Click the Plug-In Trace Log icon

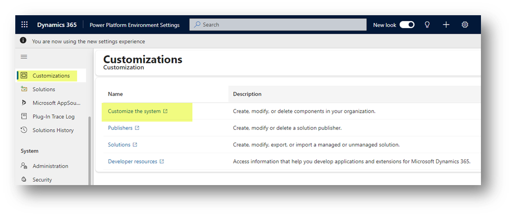23,116
